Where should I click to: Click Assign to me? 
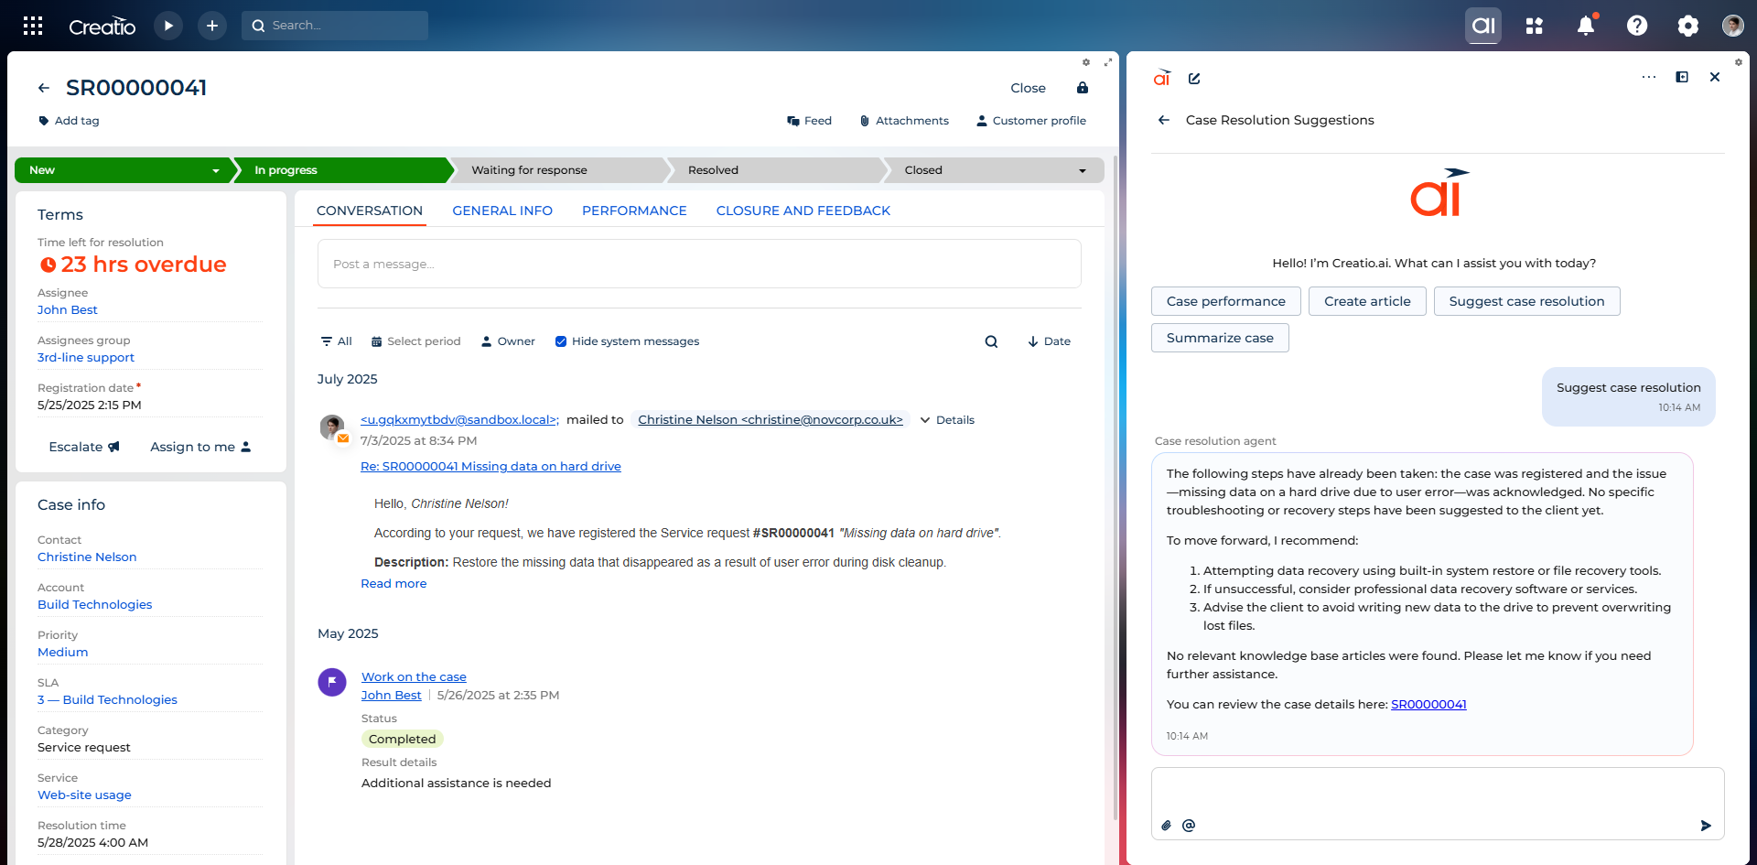(x=200, y=447)
